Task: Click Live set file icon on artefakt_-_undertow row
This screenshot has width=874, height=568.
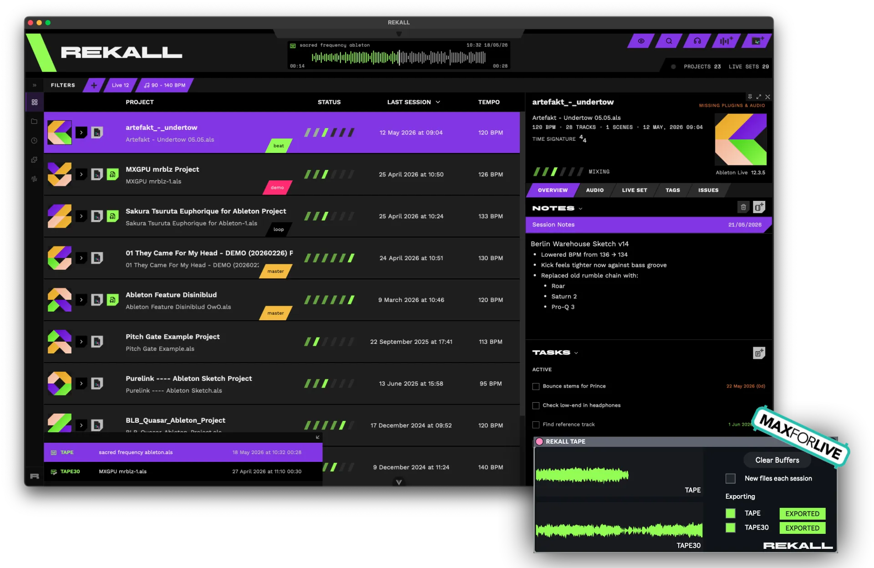Action: [x=97, y=133]
